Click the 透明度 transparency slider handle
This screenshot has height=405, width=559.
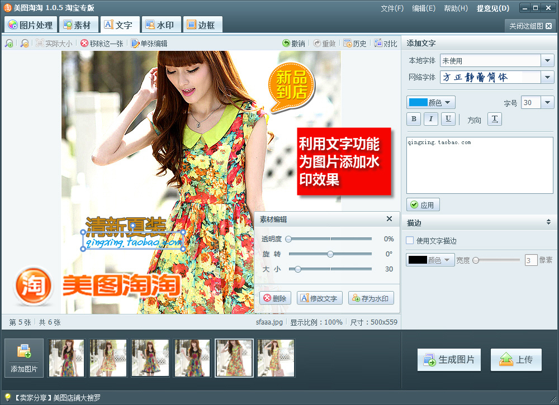288,239
